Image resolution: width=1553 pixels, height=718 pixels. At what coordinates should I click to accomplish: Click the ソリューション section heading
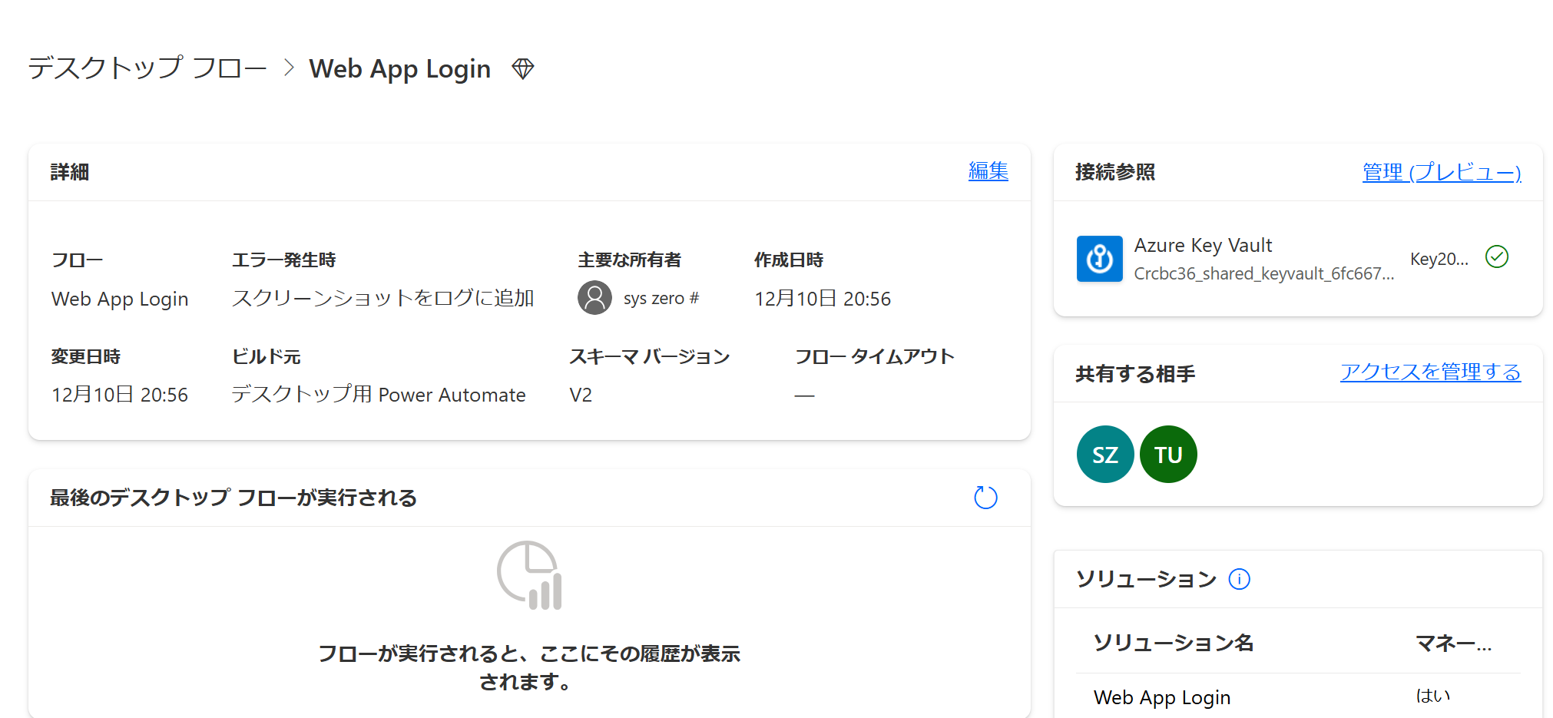1146,579
